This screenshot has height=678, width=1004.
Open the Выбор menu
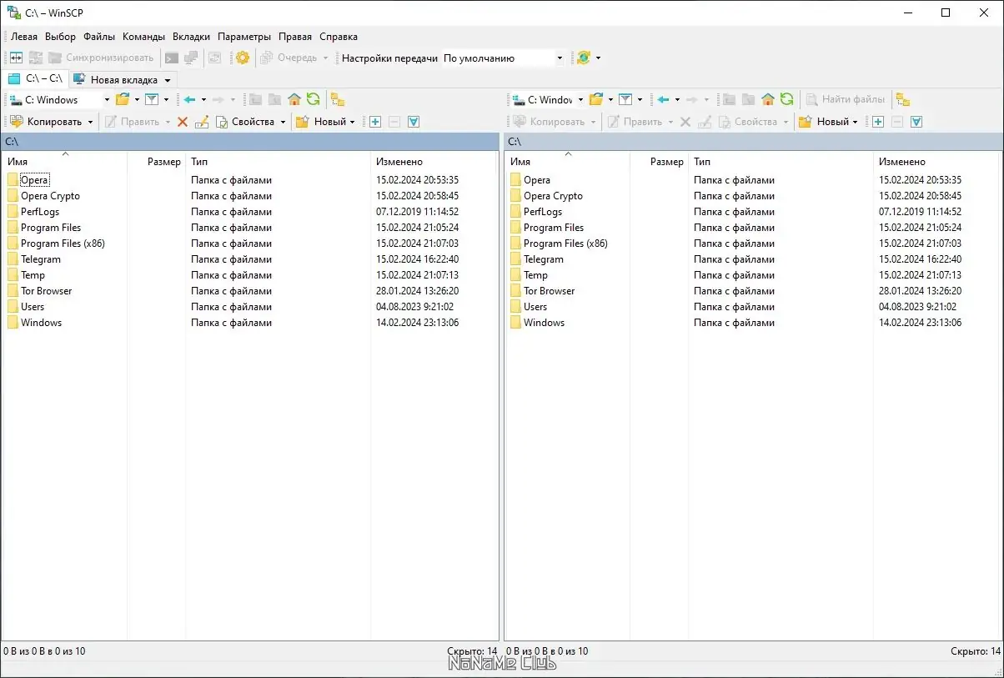(60, 37)
